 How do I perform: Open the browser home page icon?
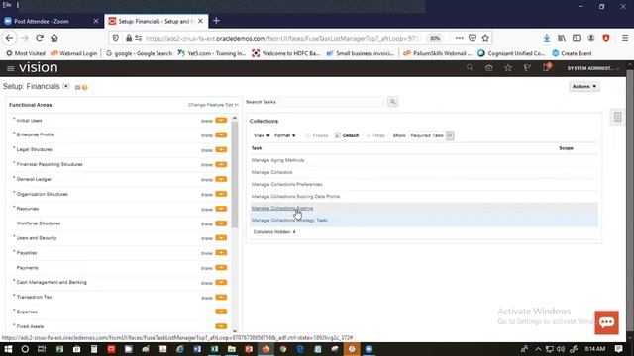[x=54, y=38]
